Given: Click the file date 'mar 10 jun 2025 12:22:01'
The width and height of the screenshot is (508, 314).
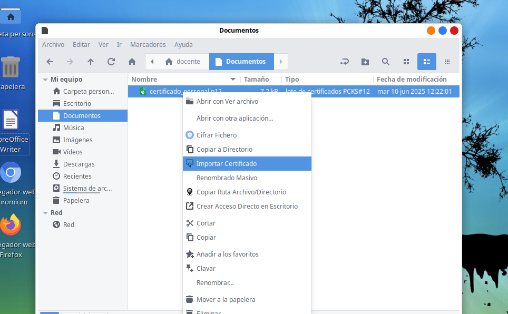Looking at the screenshot, I should 414,91.
